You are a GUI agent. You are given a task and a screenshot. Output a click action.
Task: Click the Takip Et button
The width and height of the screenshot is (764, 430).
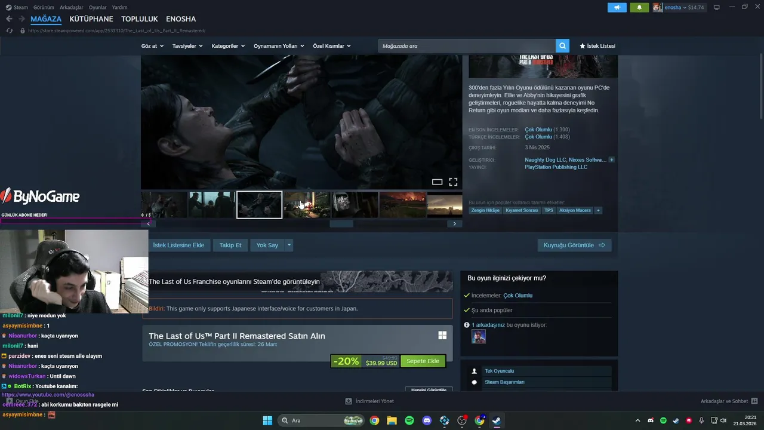click(230, 245)
